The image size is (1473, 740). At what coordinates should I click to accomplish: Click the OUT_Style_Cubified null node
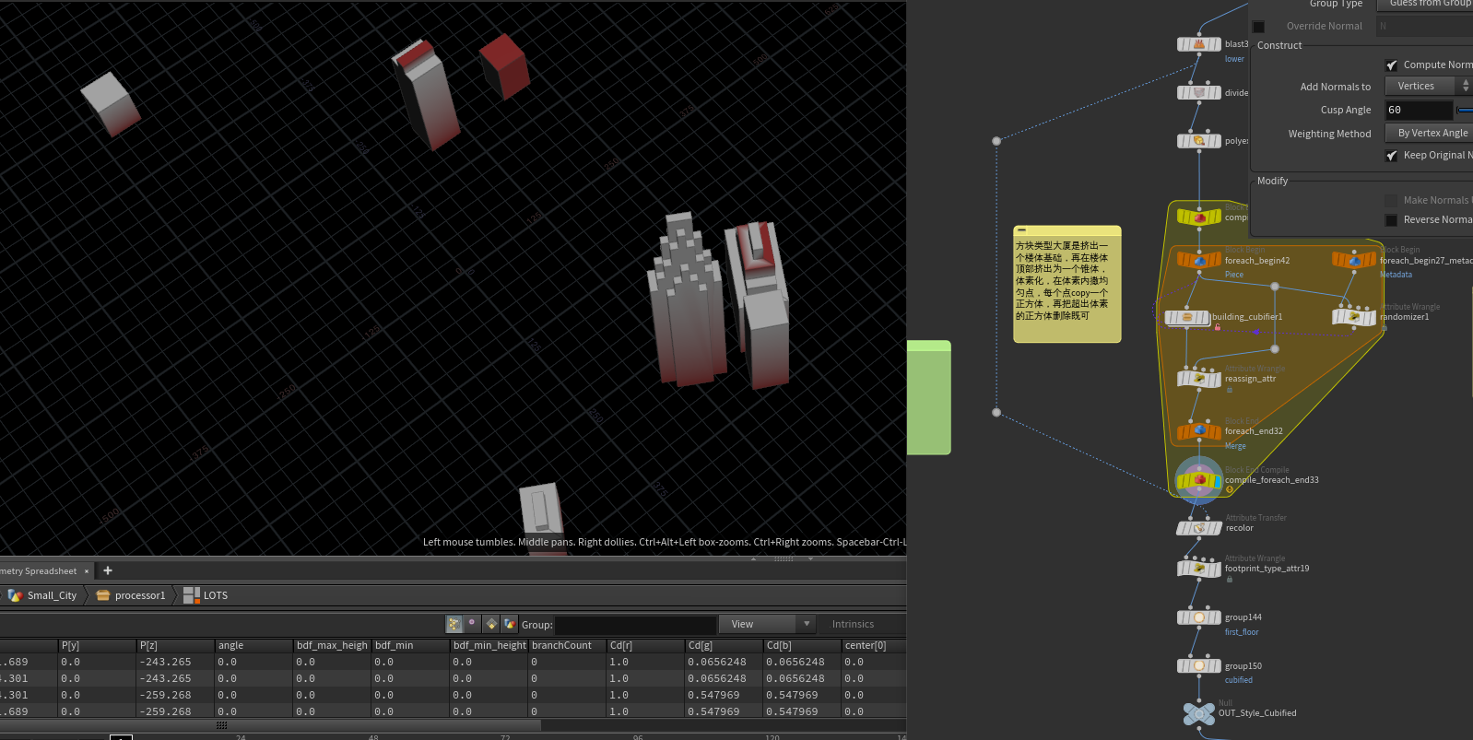click(1198, 713)
